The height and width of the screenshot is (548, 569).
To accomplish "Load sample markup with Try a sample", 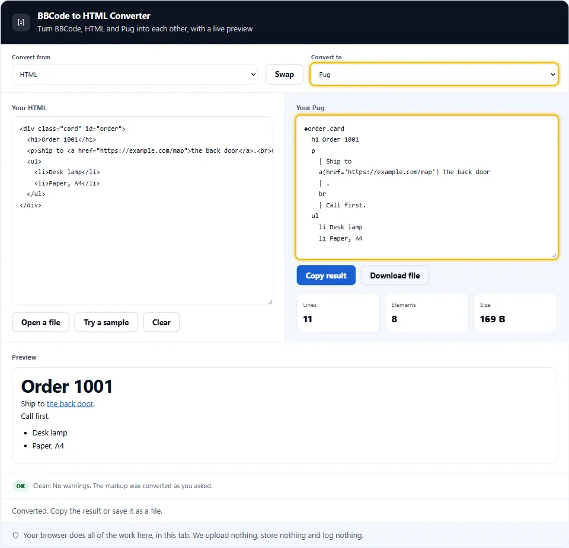I will coord(106,322).
